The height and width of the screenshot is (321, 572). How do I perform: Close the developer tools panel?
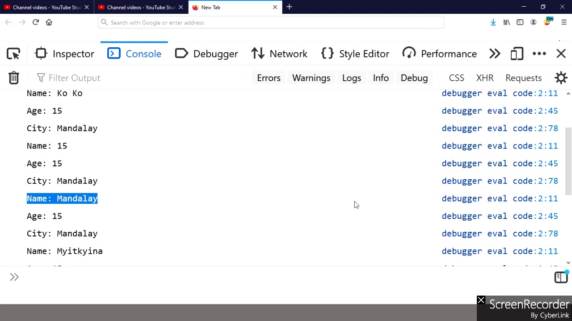(x=561, y=54)
